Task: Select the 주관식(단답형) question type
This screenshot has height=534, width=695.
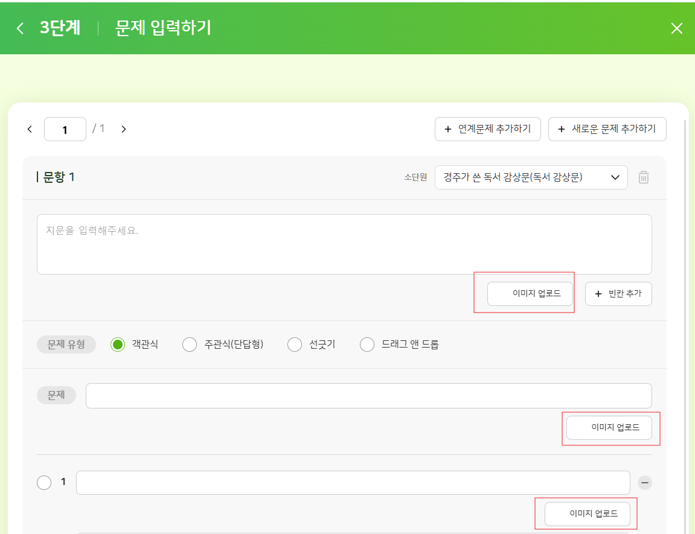Action: [x=190, y=345]
